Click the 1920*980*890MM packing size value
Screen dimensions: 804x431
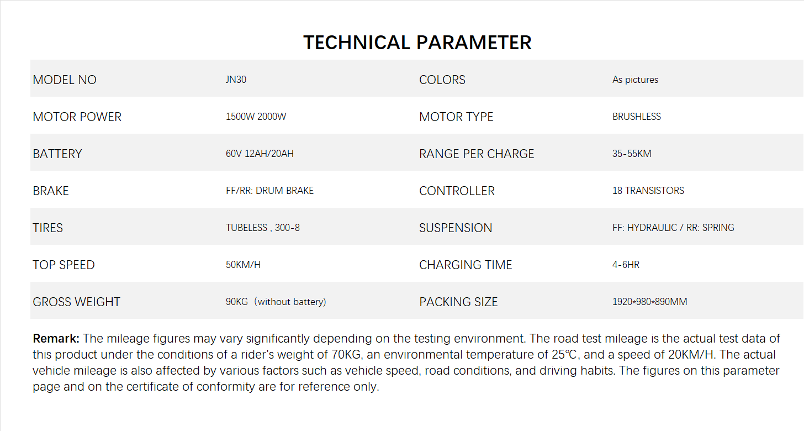[x=649, y=302]
